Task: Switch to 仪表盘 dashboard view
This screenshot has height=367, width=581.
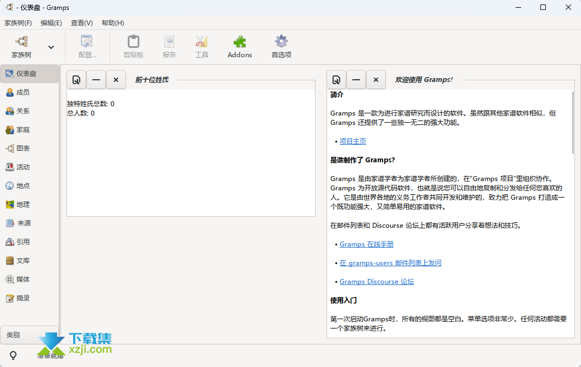Action: point(29,74)
